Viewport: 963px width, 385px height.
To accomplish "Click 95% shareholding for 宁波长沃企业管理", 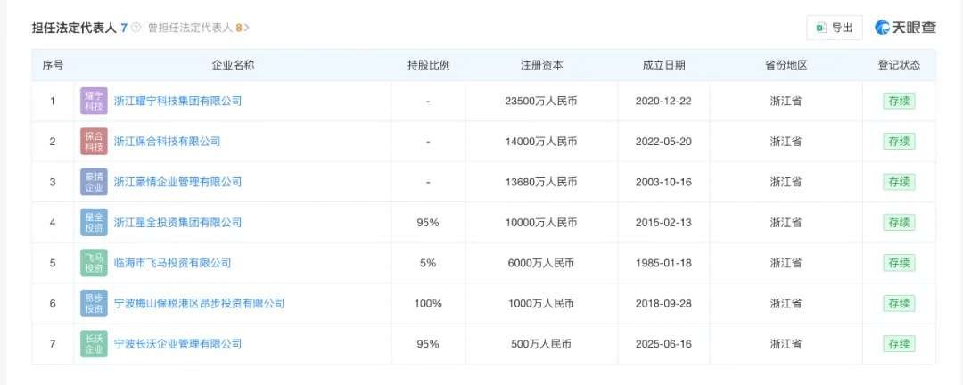I will click(x=428, y=344).
